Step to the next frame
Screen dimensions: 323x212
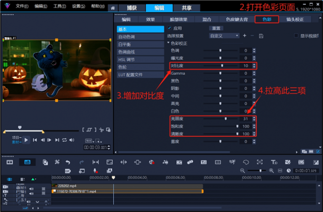point(49,140)
